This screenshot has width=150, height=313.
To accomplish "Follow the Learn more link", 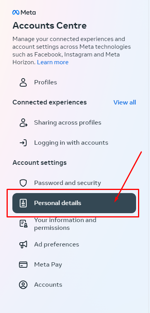I will [x=53, y=62].
